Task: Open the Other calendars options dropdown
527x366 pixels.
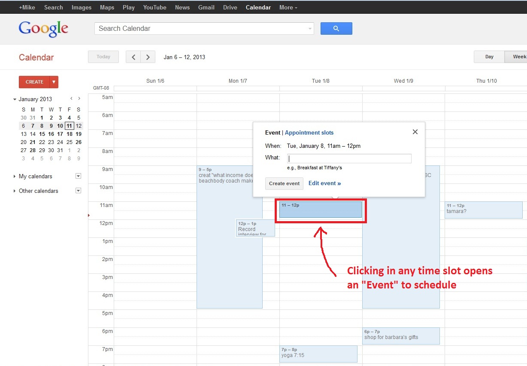Action: coord(78,190)
